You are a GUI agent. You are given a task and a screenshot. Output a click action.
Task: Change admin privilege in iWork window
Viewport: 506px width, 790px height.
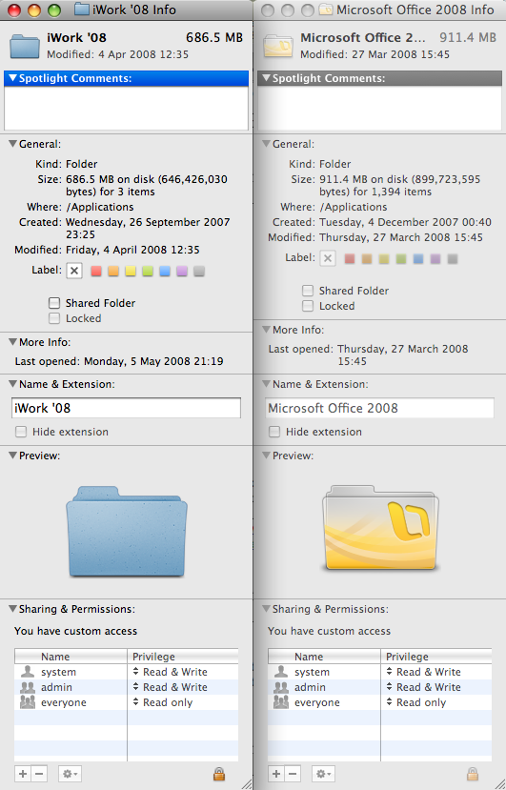[171, 687]
